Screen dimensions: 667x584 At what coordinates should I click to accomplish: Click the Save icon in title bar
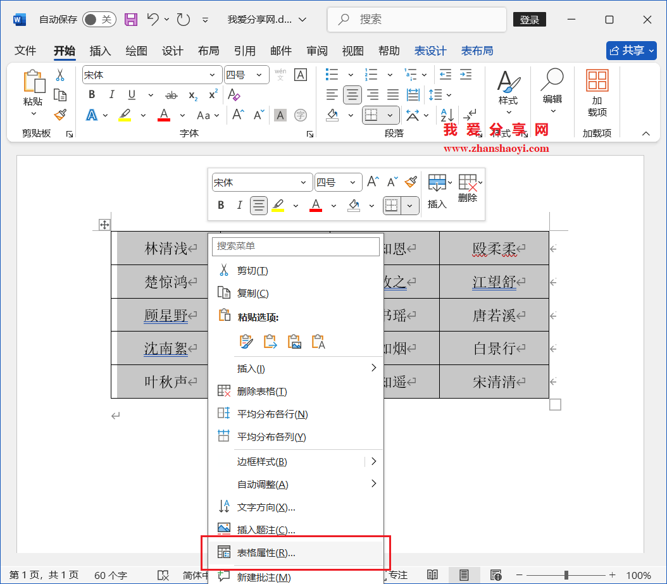coord(130,20)
